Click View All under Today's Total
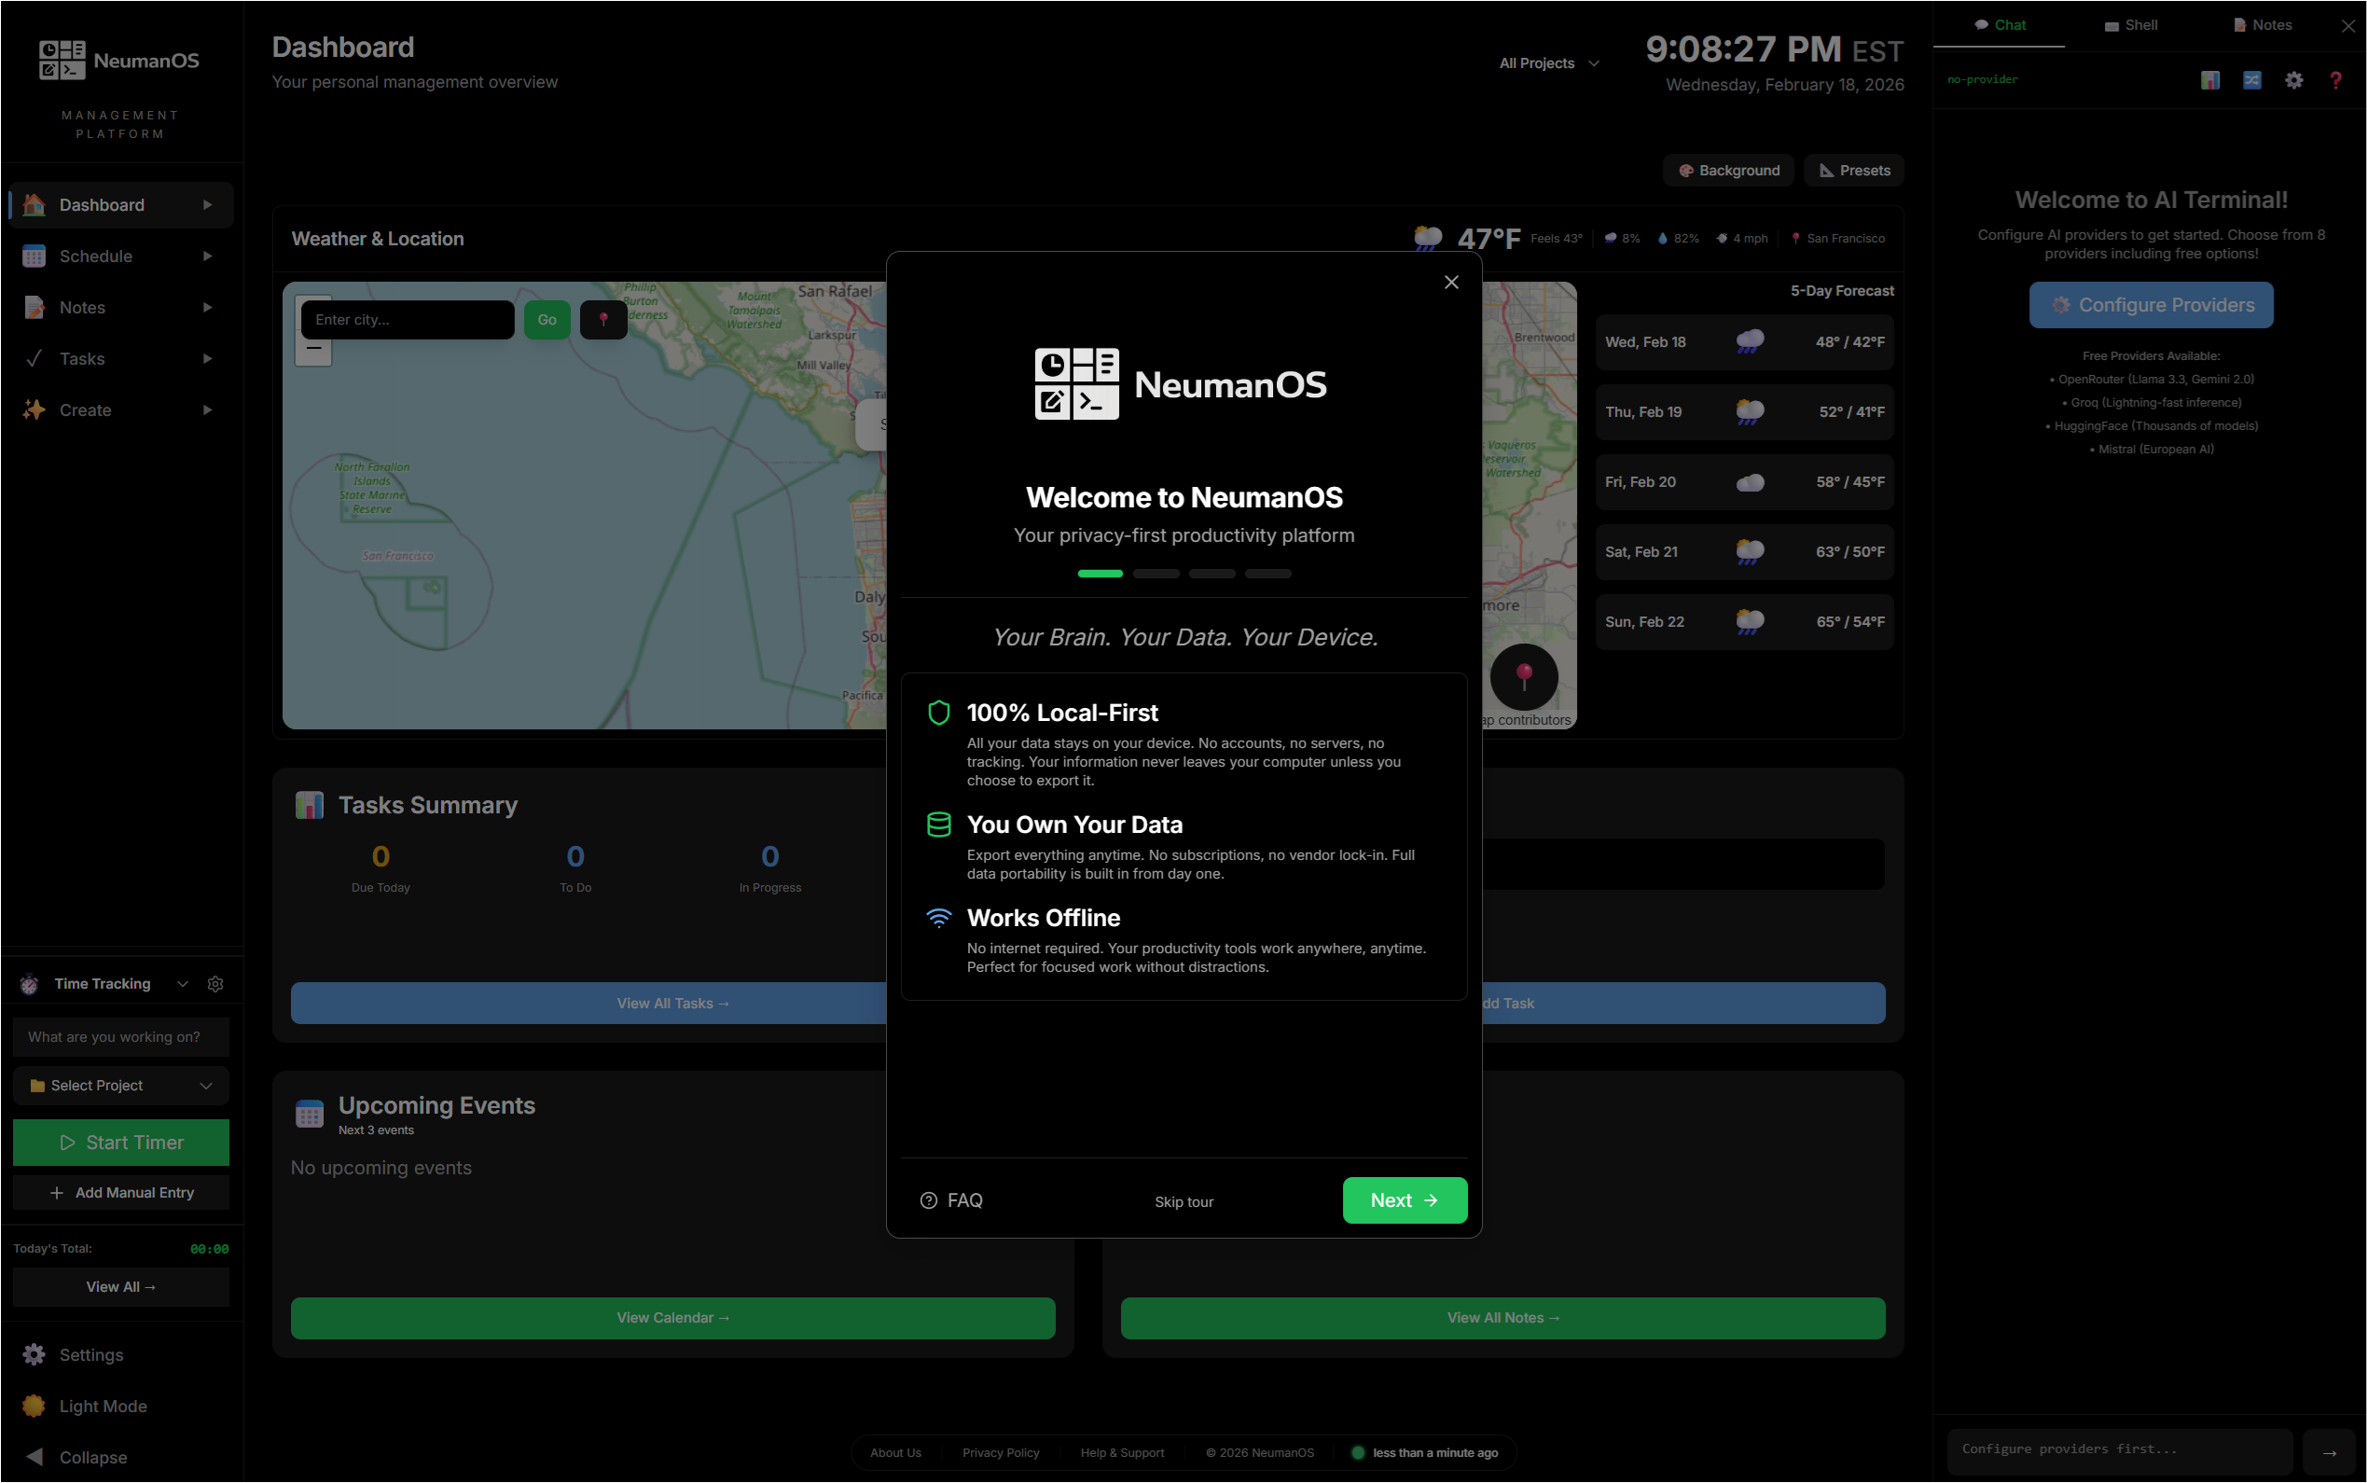Screen dimensions: 2367x1483 [120, 1287]
